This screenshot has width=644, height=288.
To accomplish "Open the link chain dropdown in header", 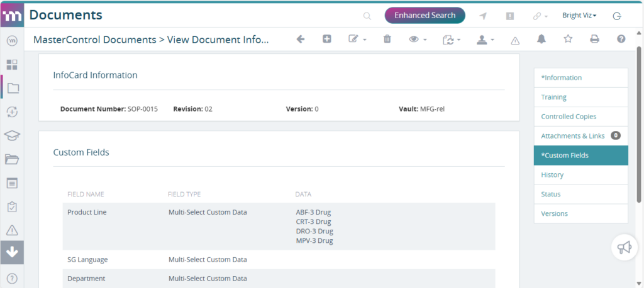I will pyautogui.click(x=540, y=16).
